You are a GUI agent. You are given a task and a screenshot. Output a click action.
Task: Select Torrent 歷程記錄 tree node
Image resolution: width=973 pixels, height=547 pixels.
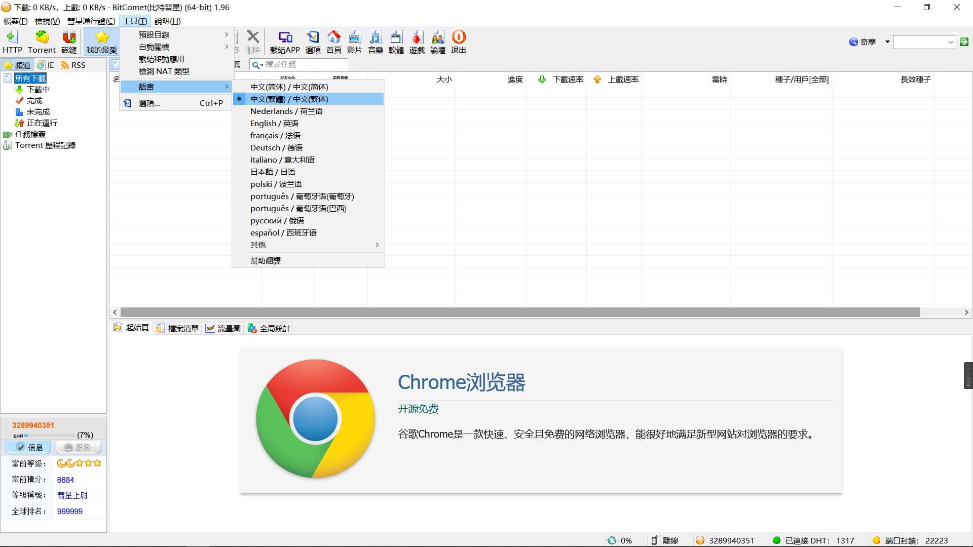pos(45,145)
